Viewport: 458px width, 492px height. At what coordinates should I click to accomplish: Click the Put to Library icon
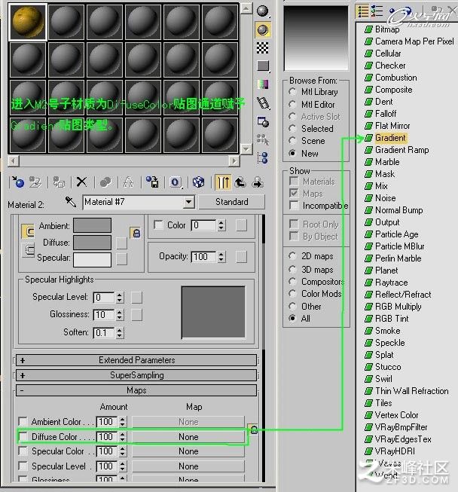click(152, 182)
